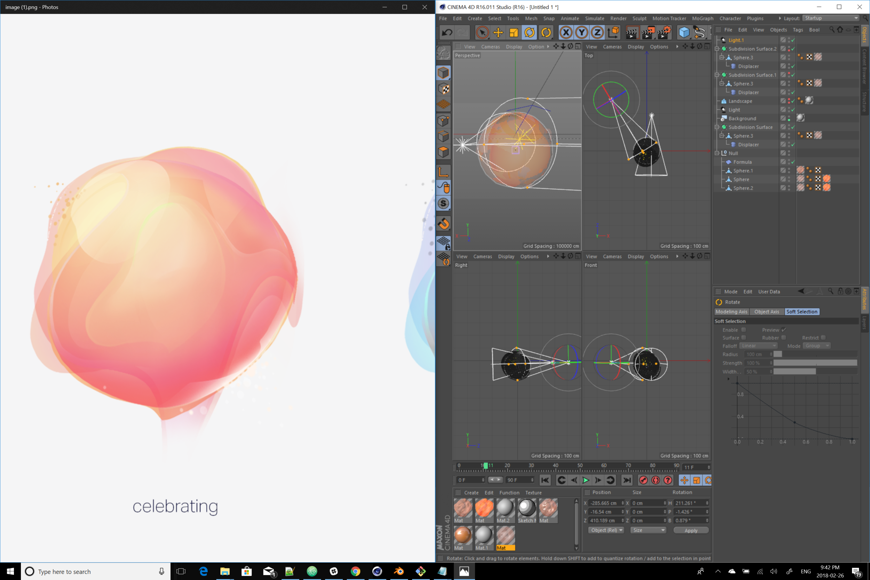This screenshot has width=870, height=580.
Task: Select the Sketch material thumbnail
Action: click(527, 510)
